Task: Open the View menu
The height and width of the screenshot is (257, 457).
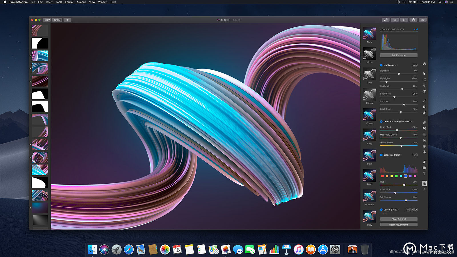Action: 92,2
